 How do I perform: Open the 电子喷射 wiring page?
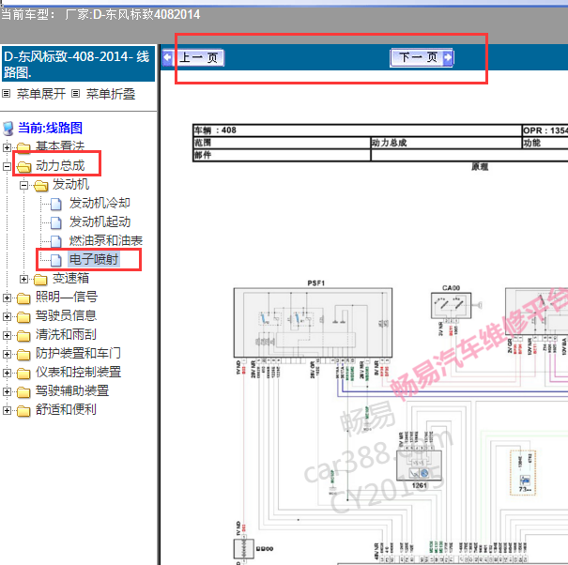pos(94,259)
